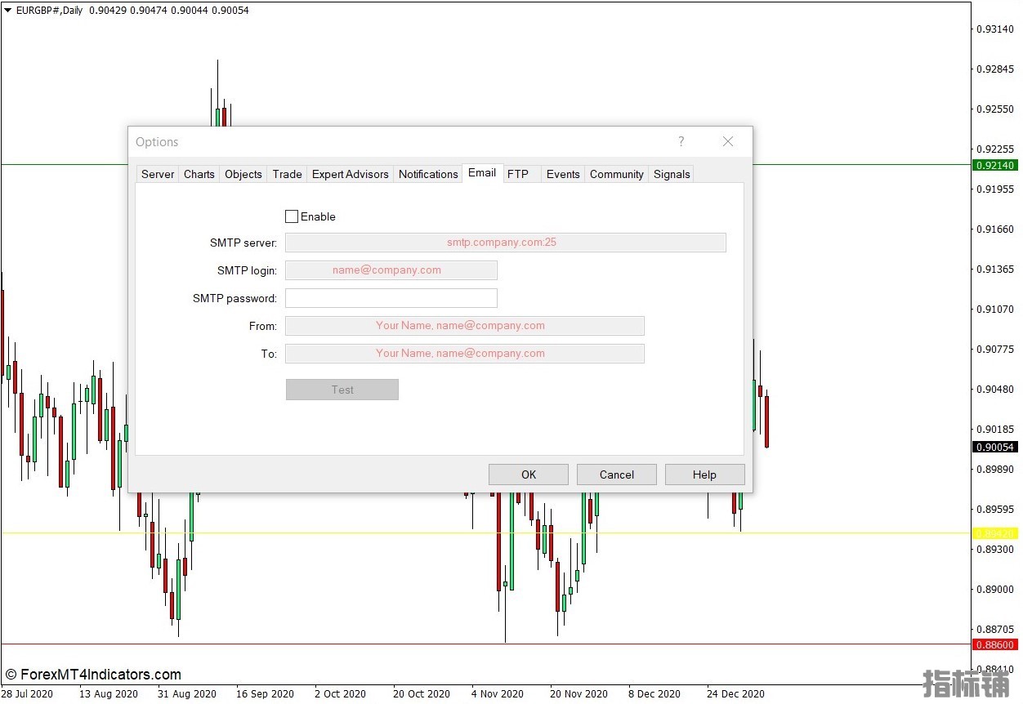The height and width of the screenshot is (704, 1023).
Task: Click the Test button
Action: point(342,390)
